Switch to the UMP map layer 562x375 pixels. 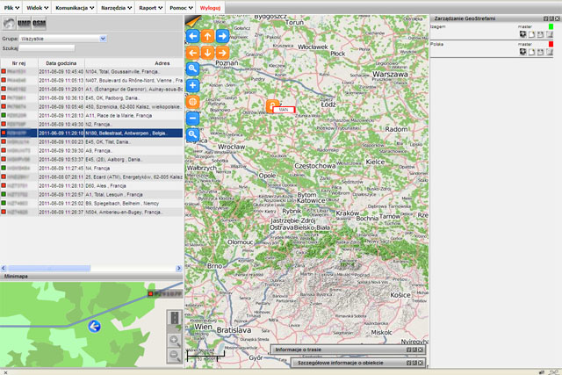[x=24, y=24]
